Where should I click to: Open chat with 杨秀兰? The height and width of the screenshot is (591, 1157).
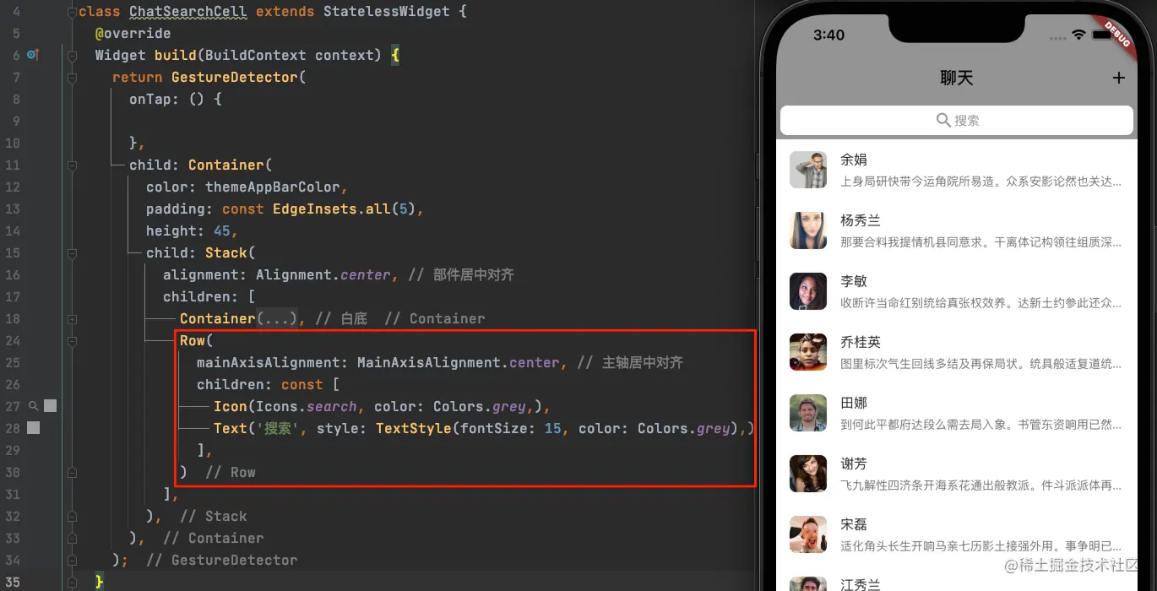(x=957, y=230)
